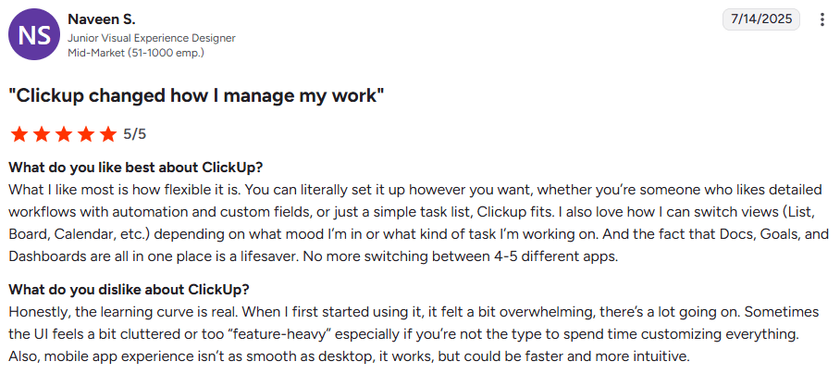Select the fourth rating star
This screenshot has height=374, width=840.
86,134
